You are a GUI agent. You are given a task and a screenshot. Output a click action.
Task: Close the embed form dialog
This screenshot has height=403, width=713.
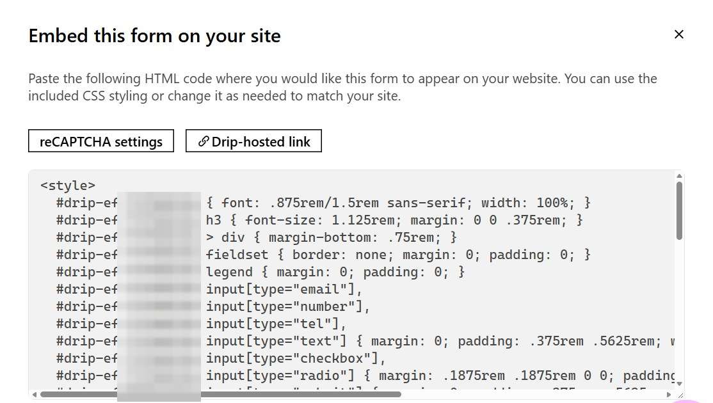tap(678, 35)
